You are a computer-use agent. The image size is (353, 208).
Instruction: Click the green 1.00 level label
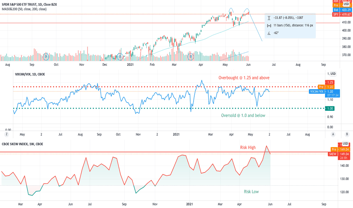pyautogui.click(x=330, y=109)
